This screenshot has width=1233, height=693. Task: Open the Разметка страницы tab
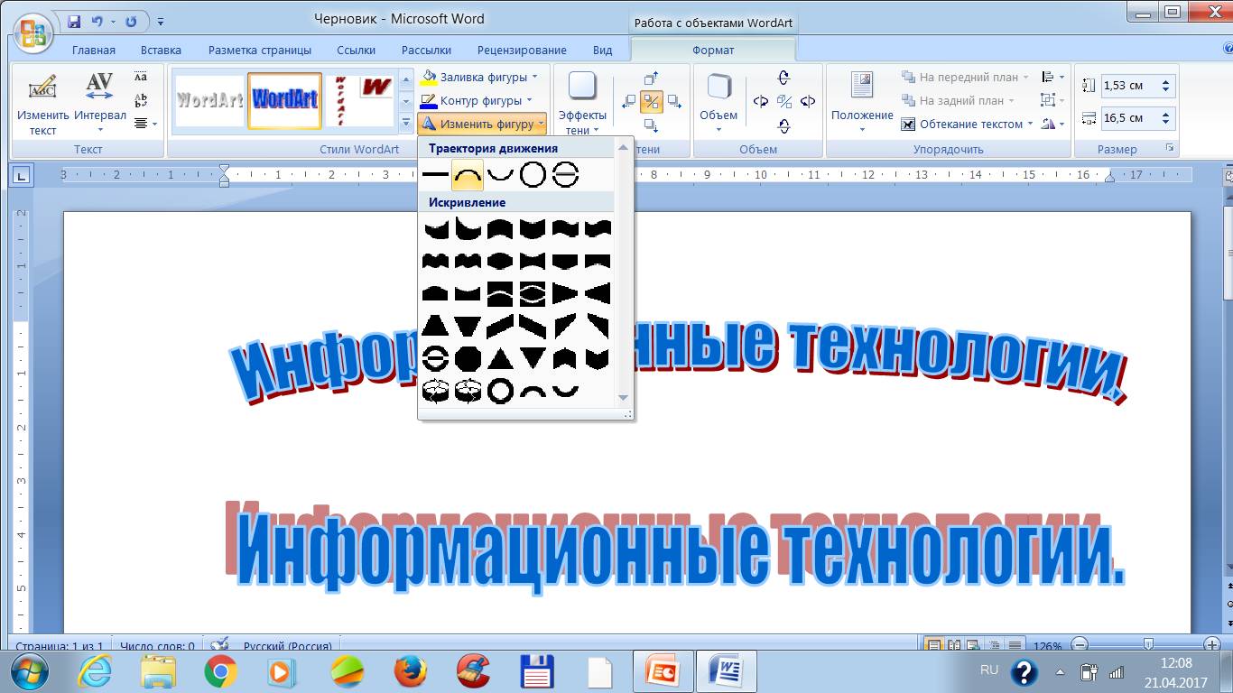(260, 51)
